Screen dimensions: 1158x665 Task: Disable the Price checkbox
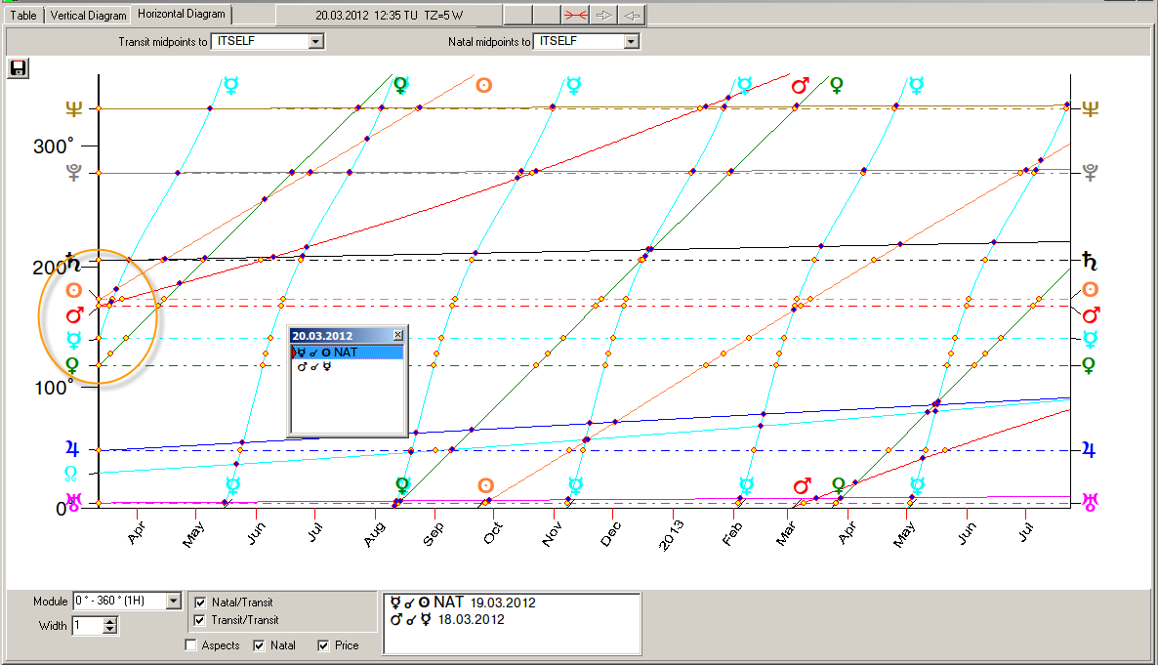pos(323,645)
